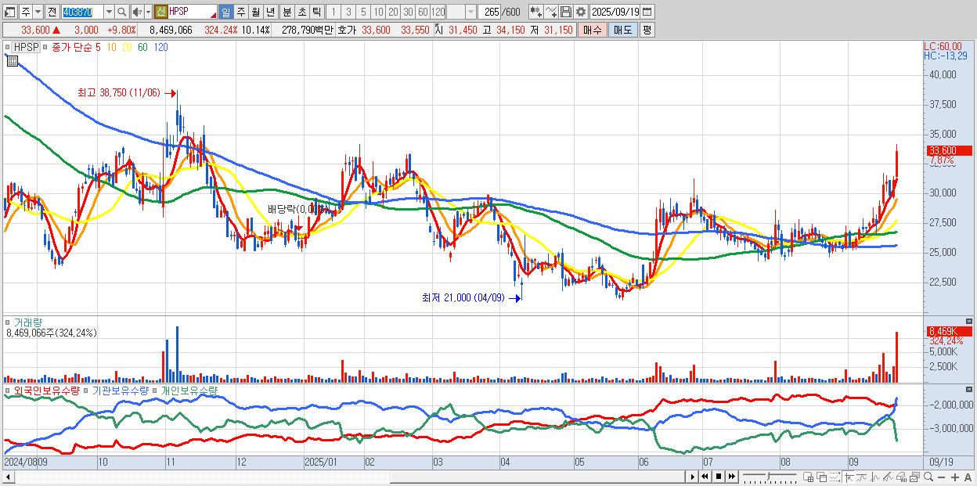Click the diagonal trend lines icon

click(x=888, y=477)
